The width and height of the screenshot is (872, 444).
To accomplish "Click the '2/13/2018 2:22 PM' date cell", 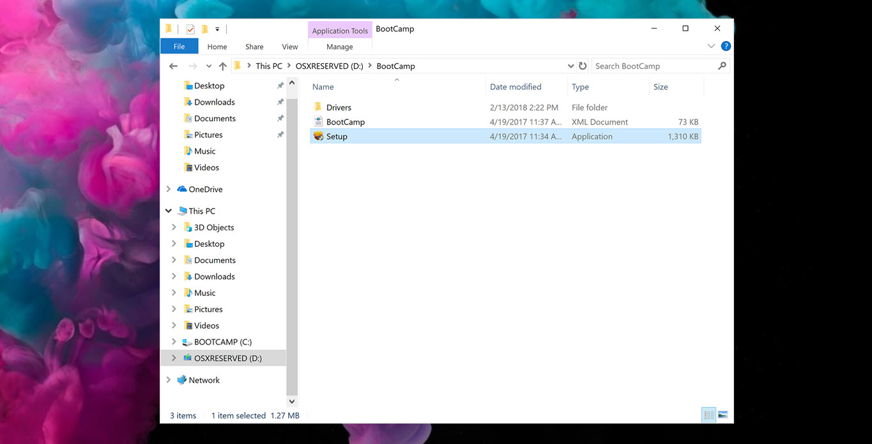I will pyautogui.click(x=524, y=108).
